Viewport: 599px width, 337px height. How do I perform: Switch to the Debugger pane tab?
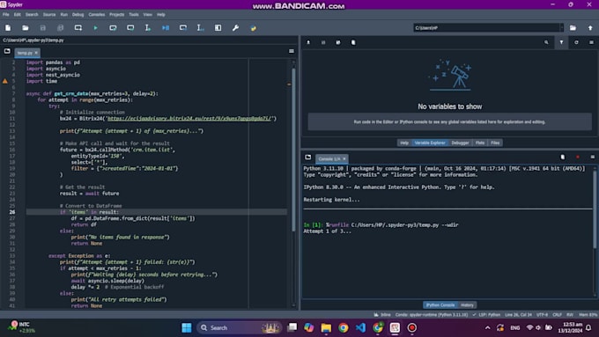pyautogui.click(x=460, y=143)
